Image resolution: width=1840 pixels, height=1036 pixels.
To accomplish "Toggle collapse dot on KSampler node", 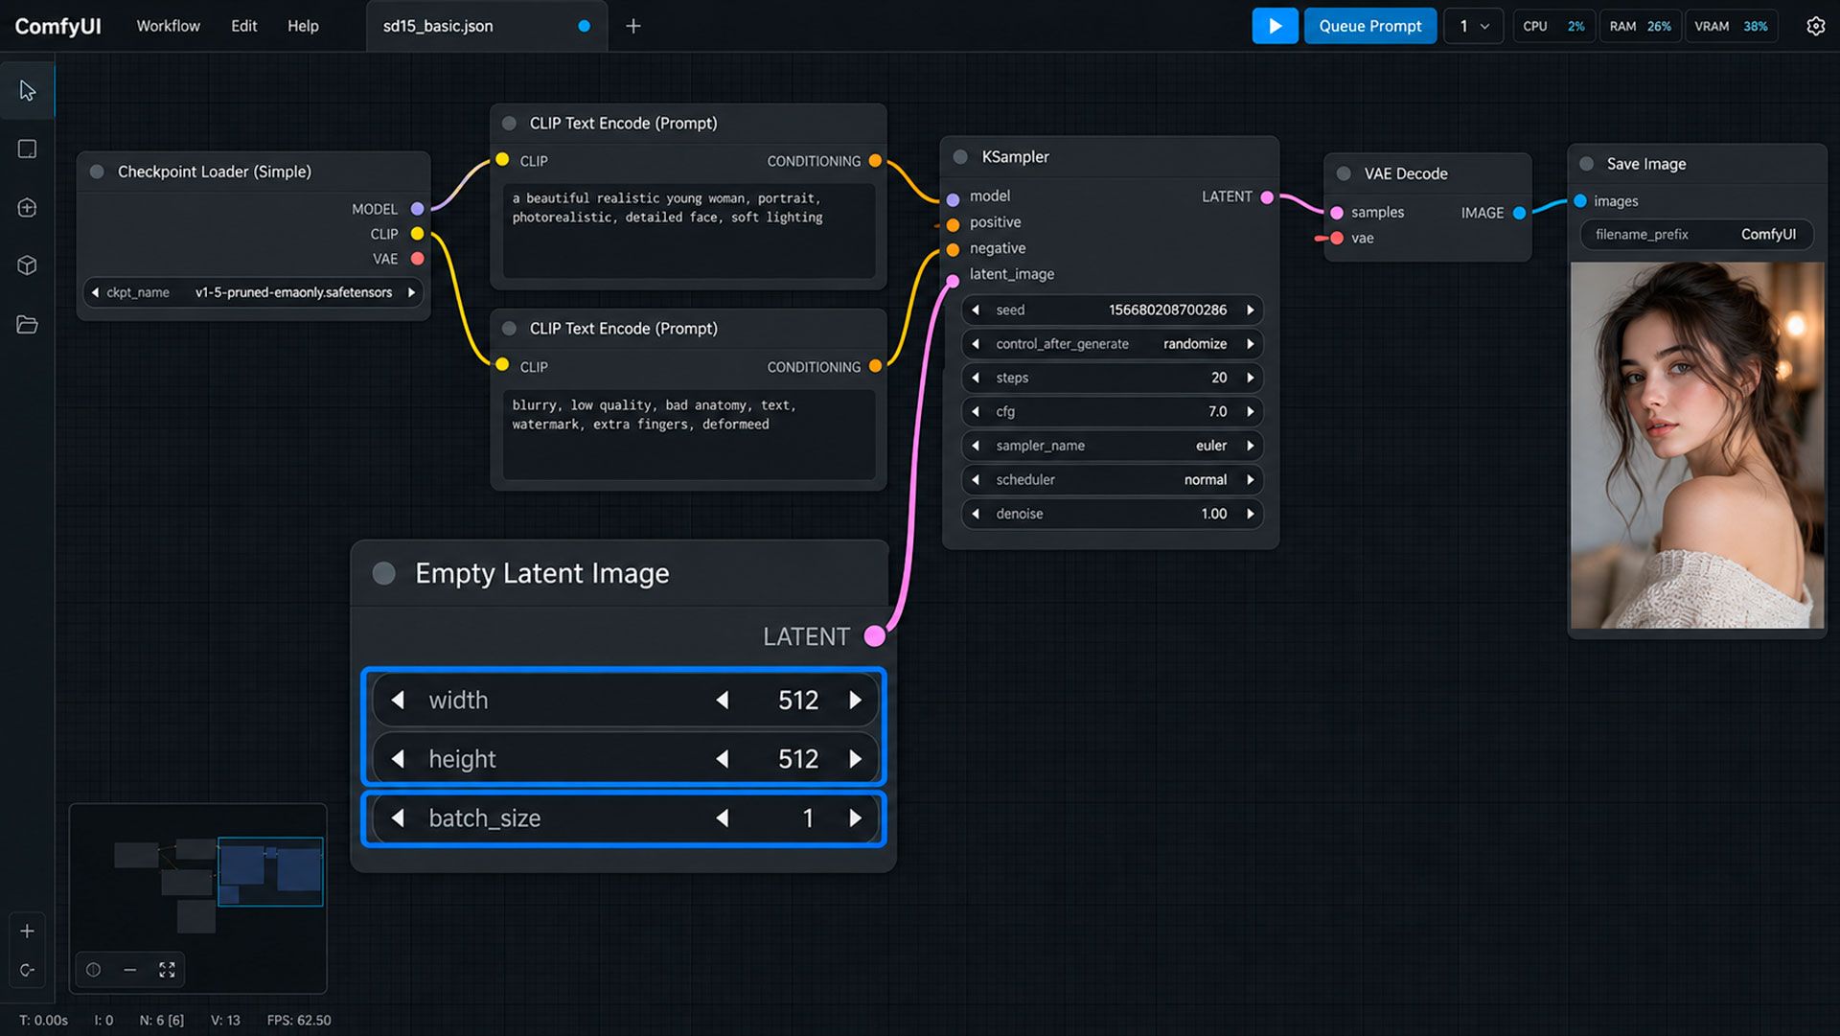I will coord(960,156).
